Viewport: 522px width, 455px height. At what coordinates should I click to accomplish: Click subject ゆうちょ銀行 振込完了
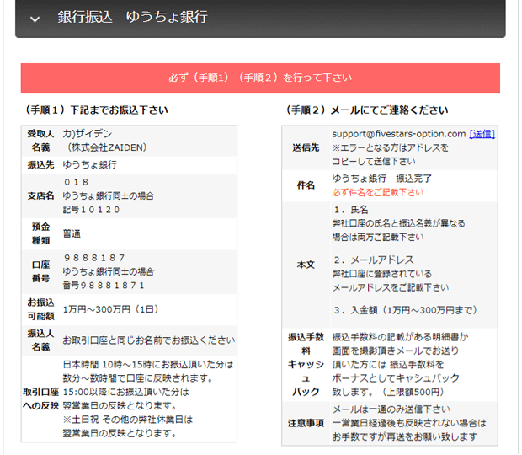coord(382,179)
